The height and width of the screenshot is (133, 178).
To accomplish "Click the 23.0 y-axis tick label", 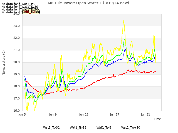I will point(17,26).
